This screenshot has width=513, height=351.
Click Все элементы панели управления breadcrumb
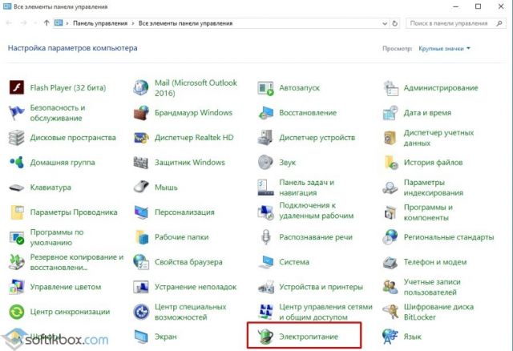click(x=185, y=23)
